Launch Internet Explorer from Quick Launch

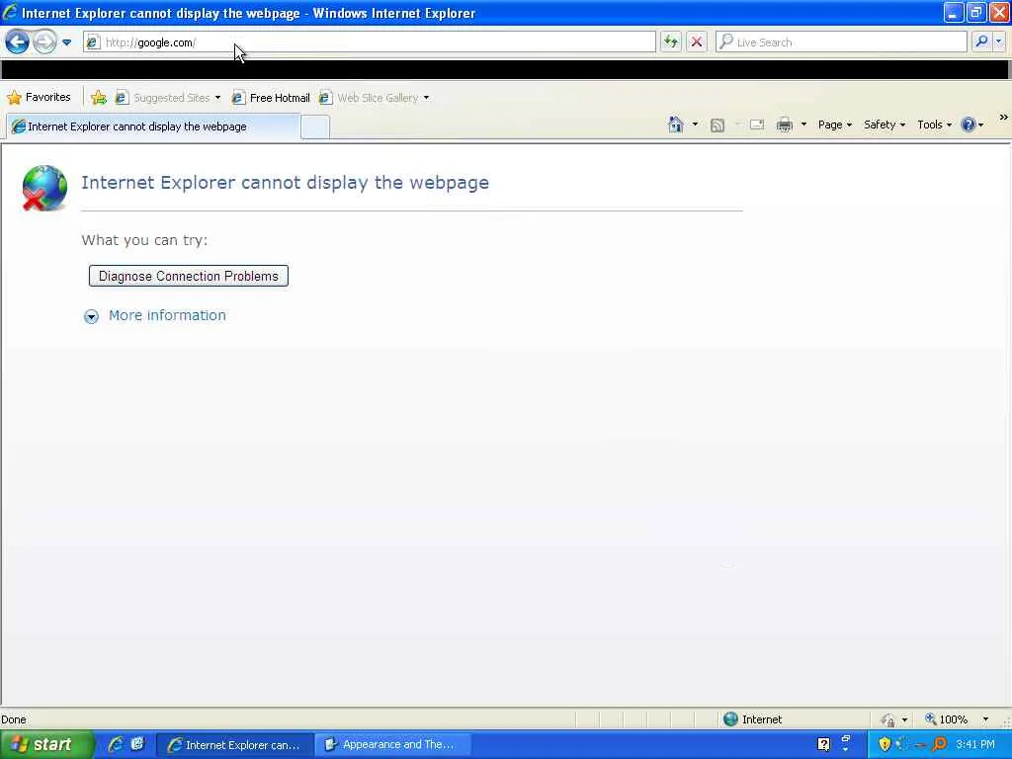tap(117, 744)
